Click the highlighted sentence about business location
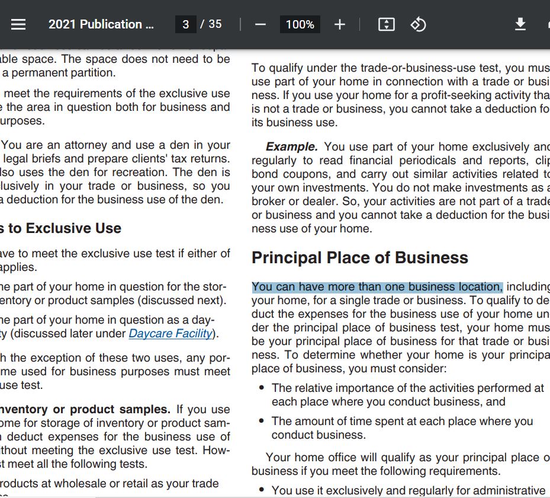 click(x=378, y=287)
